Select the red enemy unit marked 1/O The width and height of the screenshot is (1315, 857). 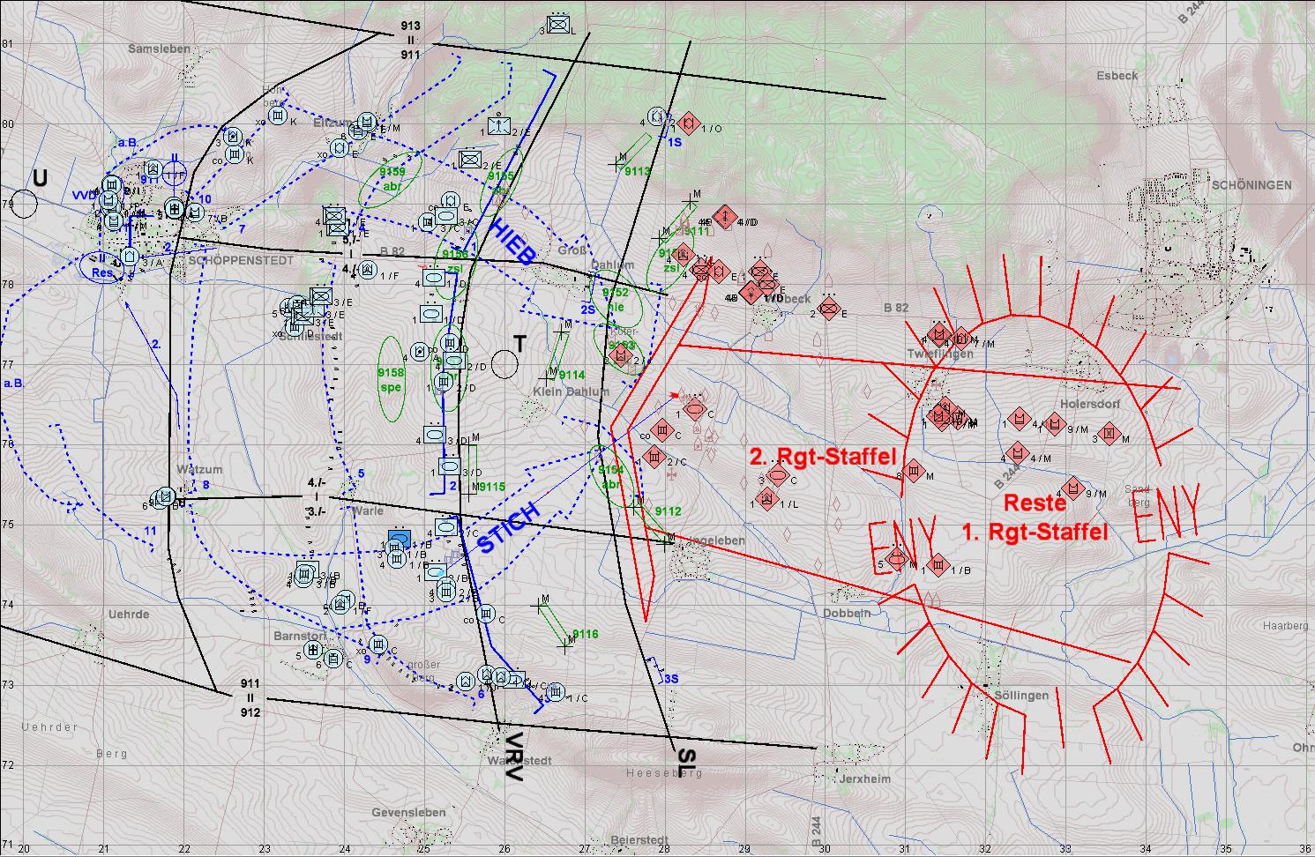687,123
